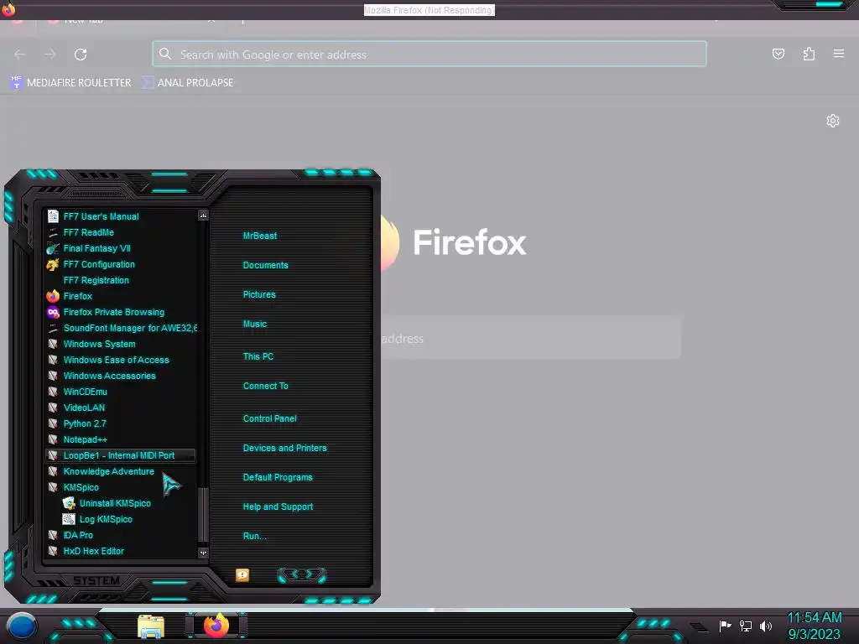Open Help and Support
Viewport: 859px width, 644px height.
click(278, 507)
